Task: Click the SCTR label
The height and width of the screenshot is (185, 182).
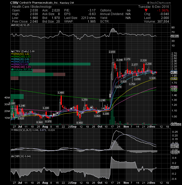Action: [105, 22]
